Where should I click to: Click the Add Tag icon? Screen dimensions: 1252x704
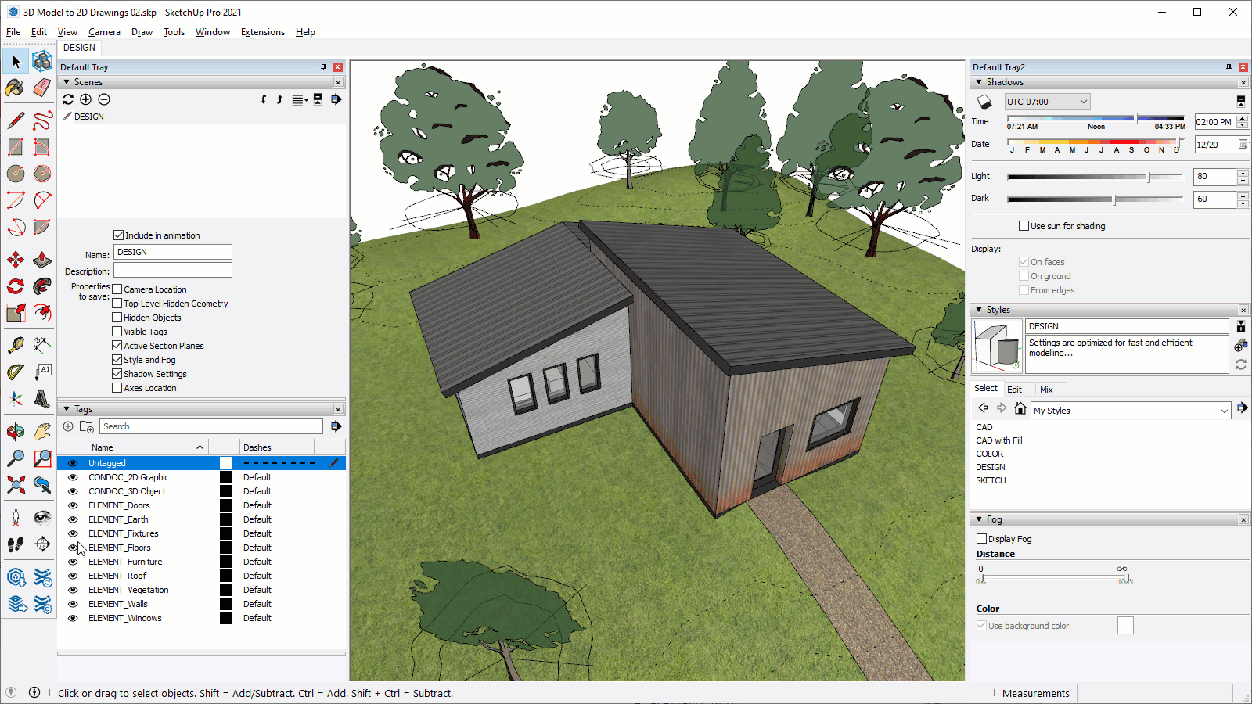[68, 426]
